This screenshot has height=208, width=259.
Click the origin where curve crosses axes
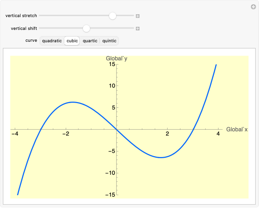click(117, 130)
